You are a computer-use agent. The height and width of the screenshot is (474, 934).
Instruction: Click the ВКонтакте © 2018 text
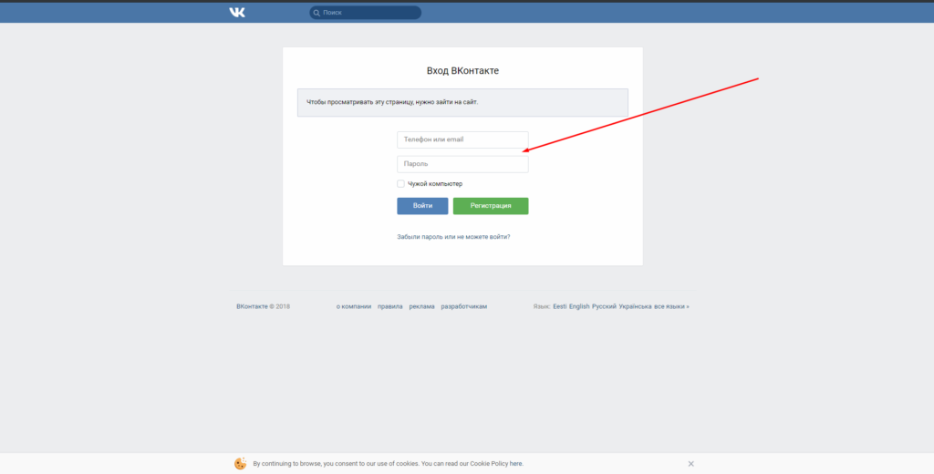point(264,306)
